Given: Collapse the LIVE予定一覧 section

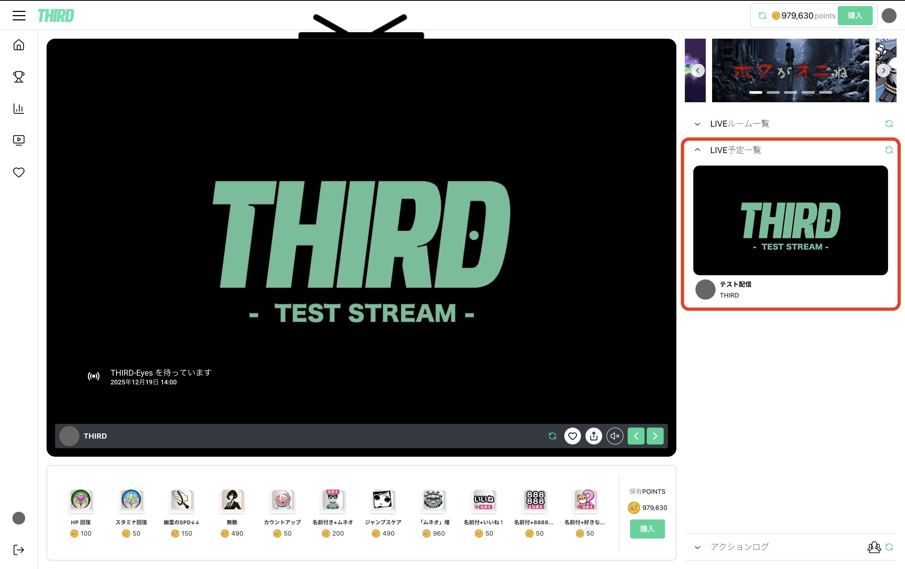Looking at the screenshot, I should pos(698,150).
